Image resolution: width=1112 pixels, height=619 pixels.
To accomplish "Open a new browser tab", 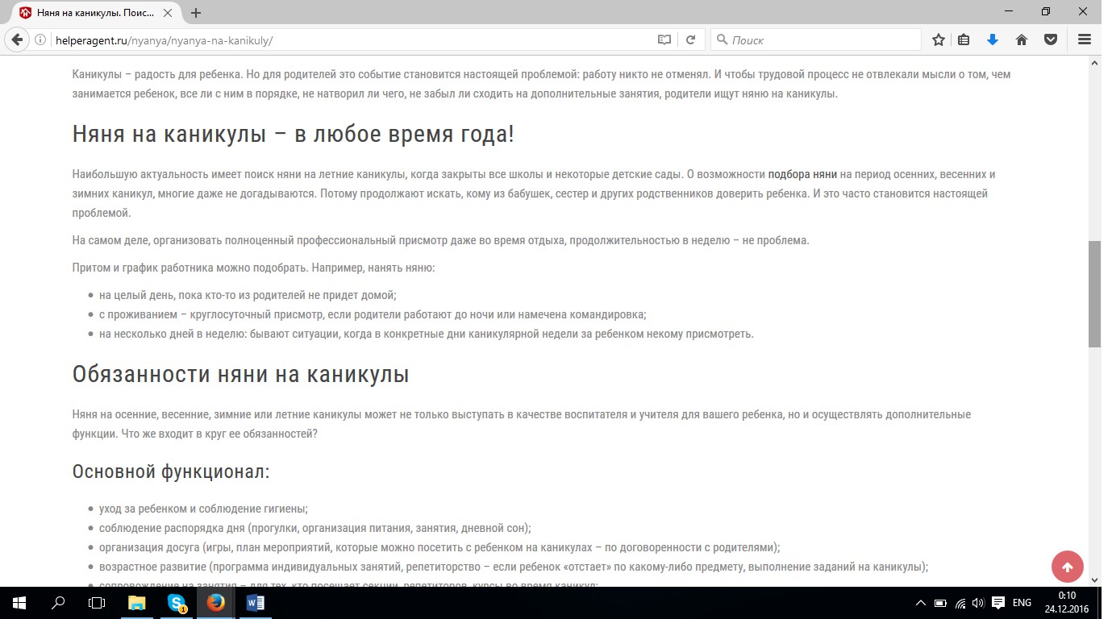I will pos(196,13).
